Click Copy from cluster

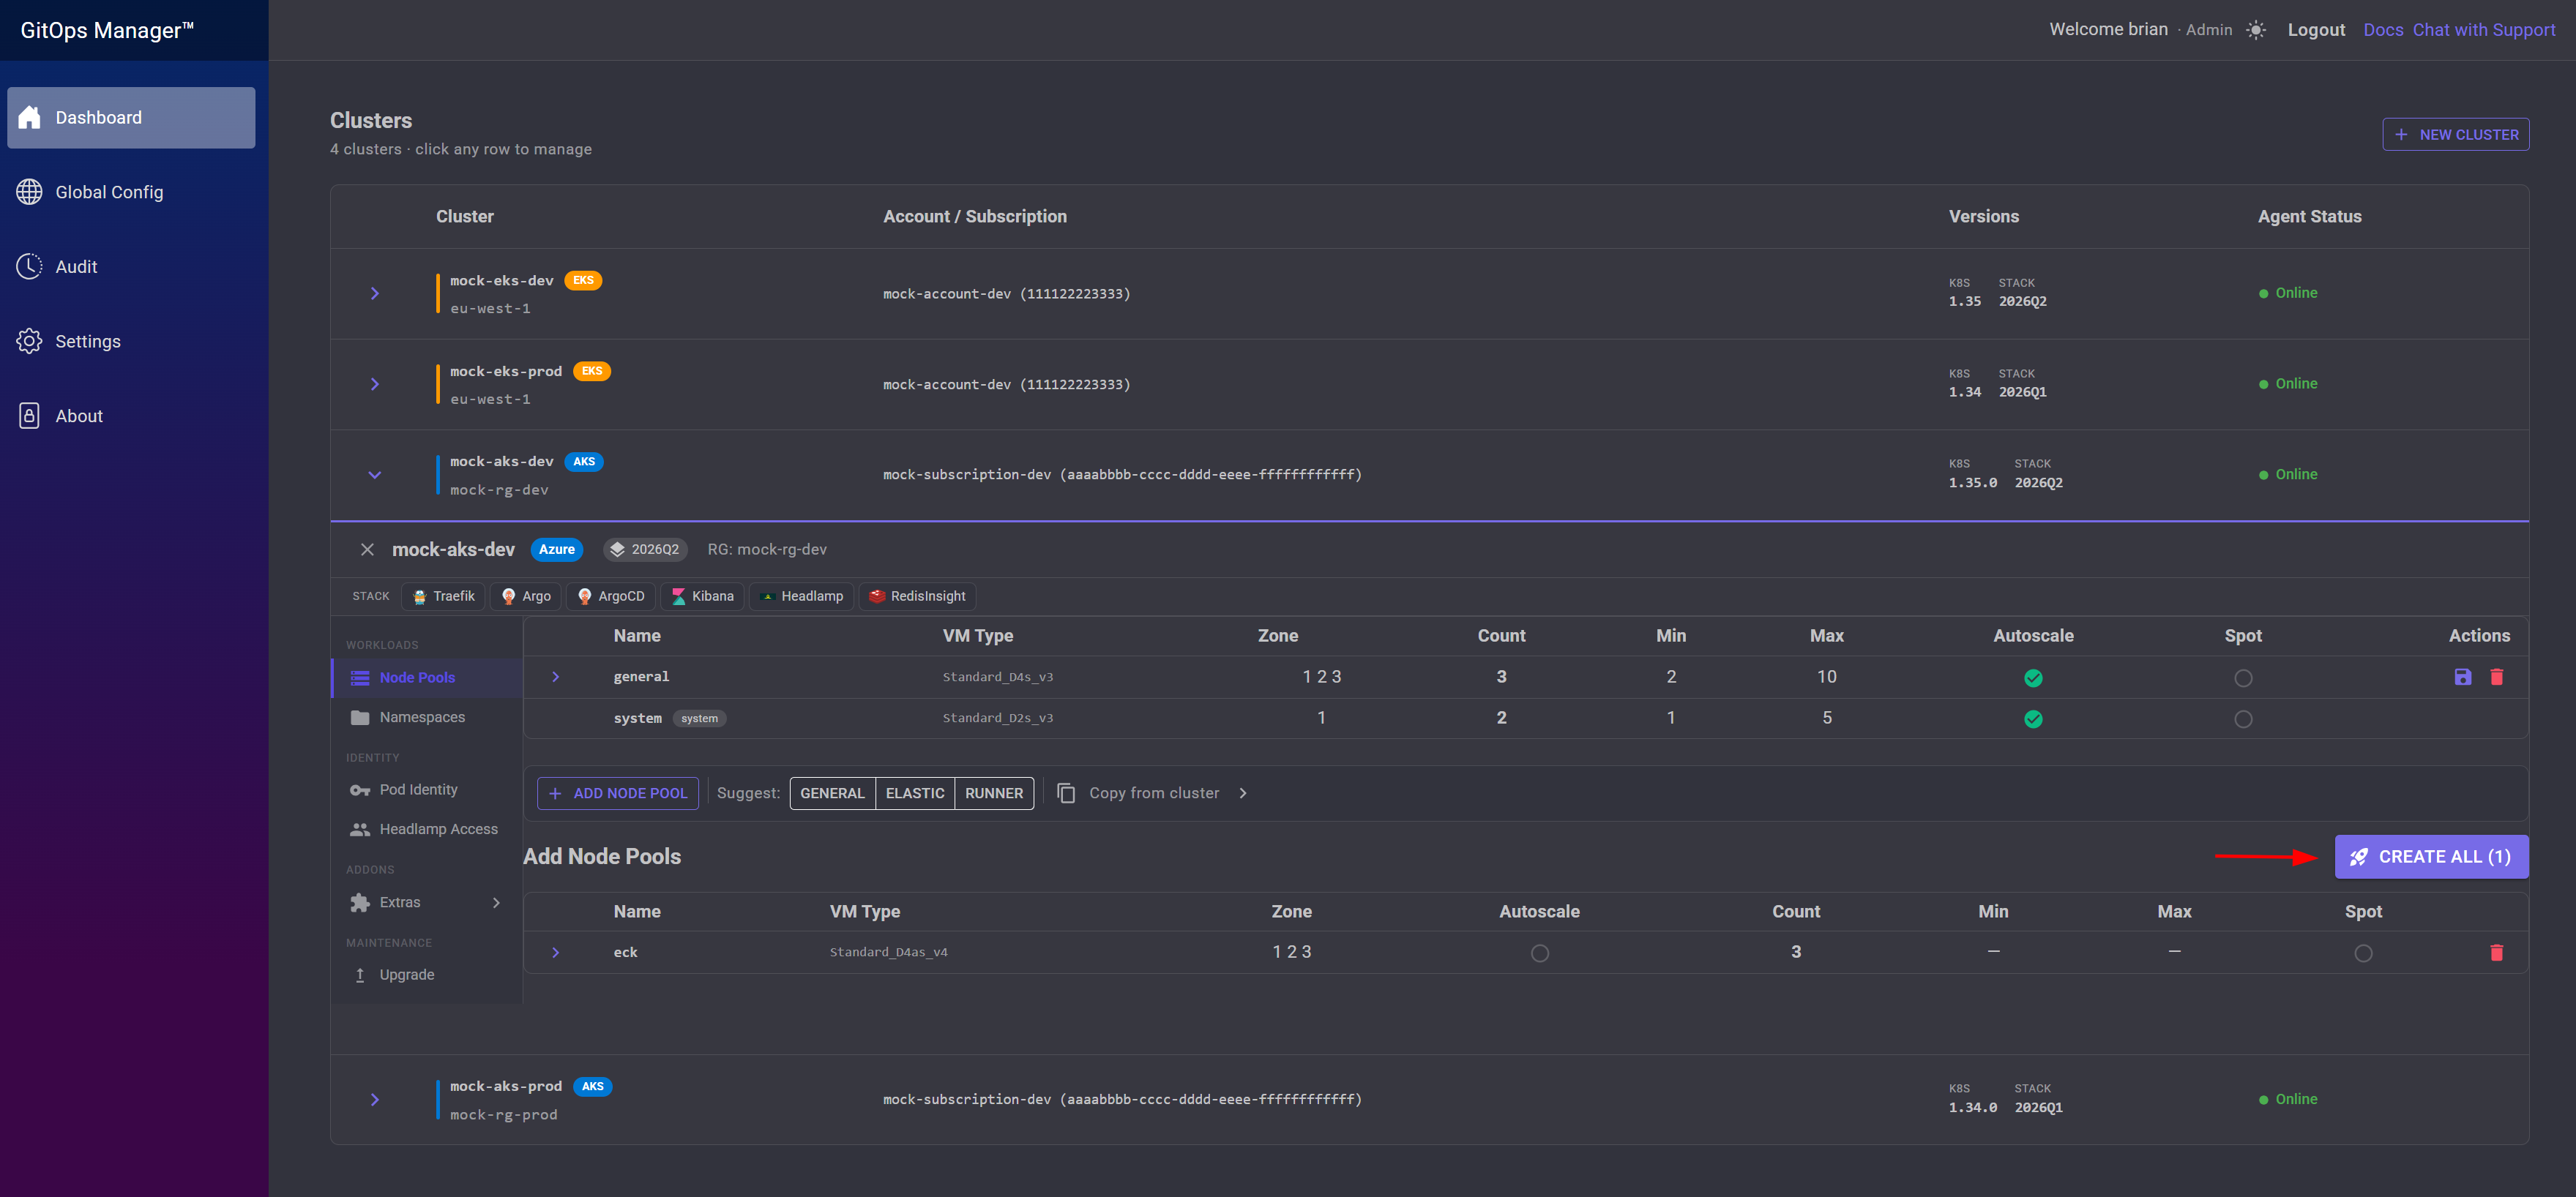click(1154, 793)
